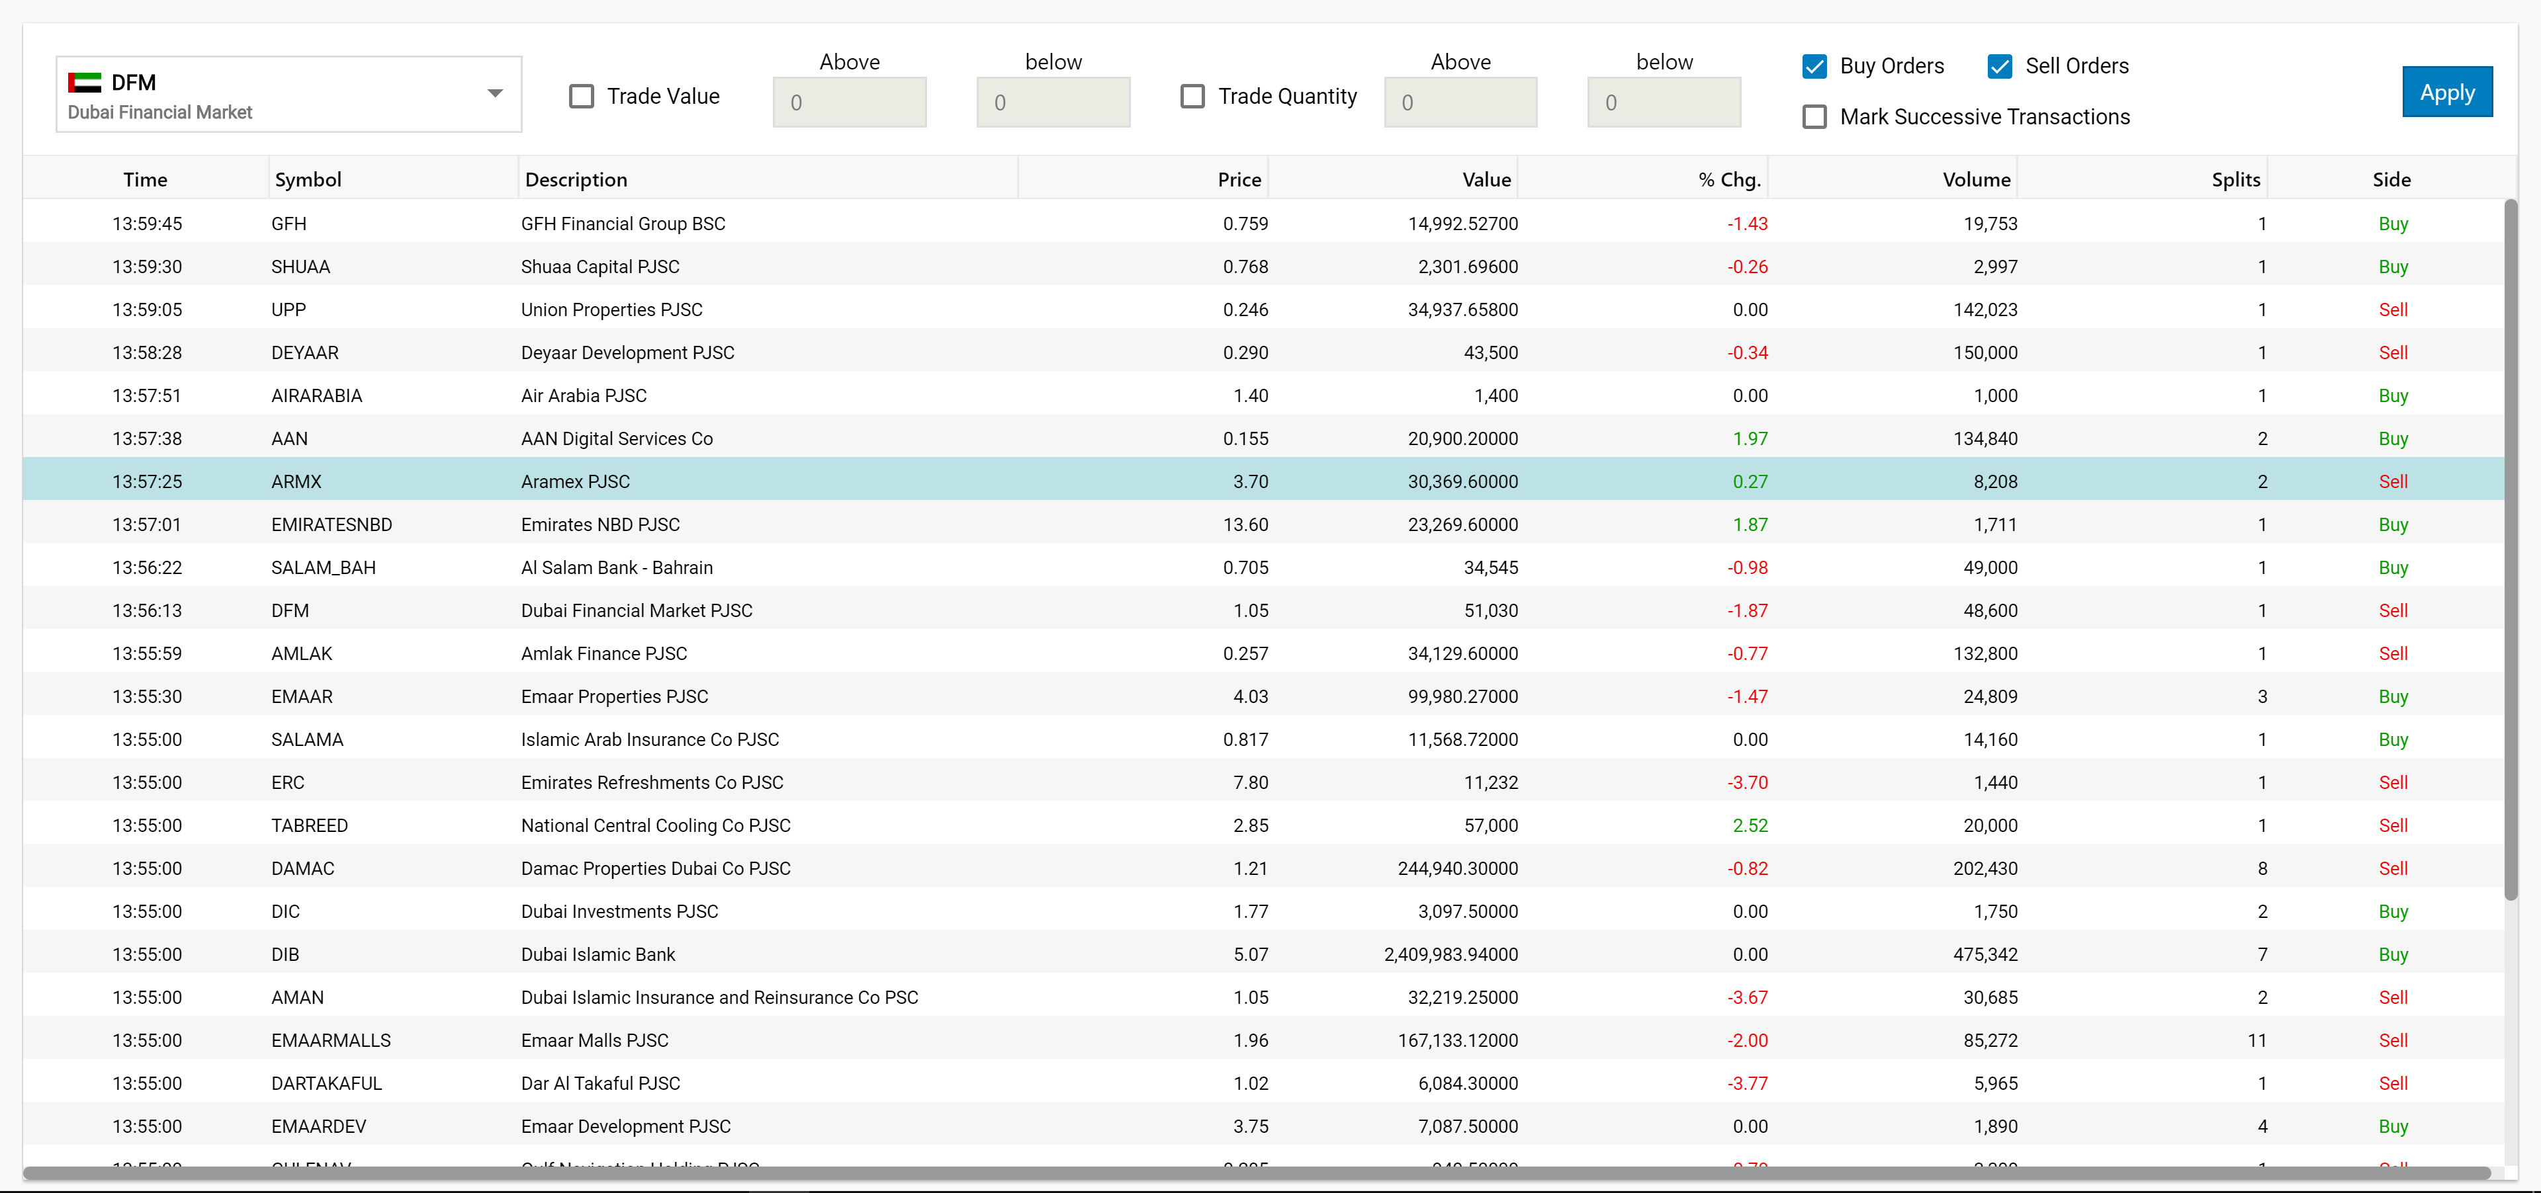2541x1193 pixels.
Task: Click the 244,940.30000 value cell
Action: tap(1458, 868)
